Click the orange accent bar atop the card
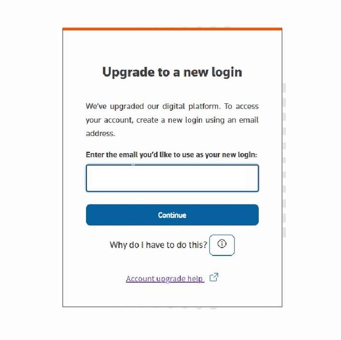The height and width of the screenshot is (340, 341). tap(172, 29)
